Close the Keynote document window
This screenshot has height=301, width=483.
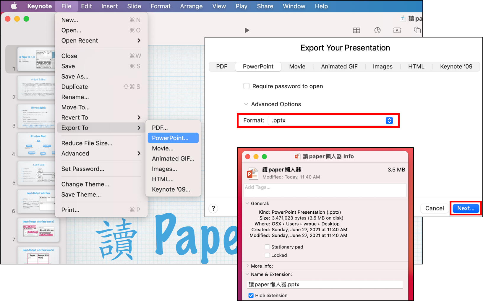pyautogui.click(x=8, y=19)
